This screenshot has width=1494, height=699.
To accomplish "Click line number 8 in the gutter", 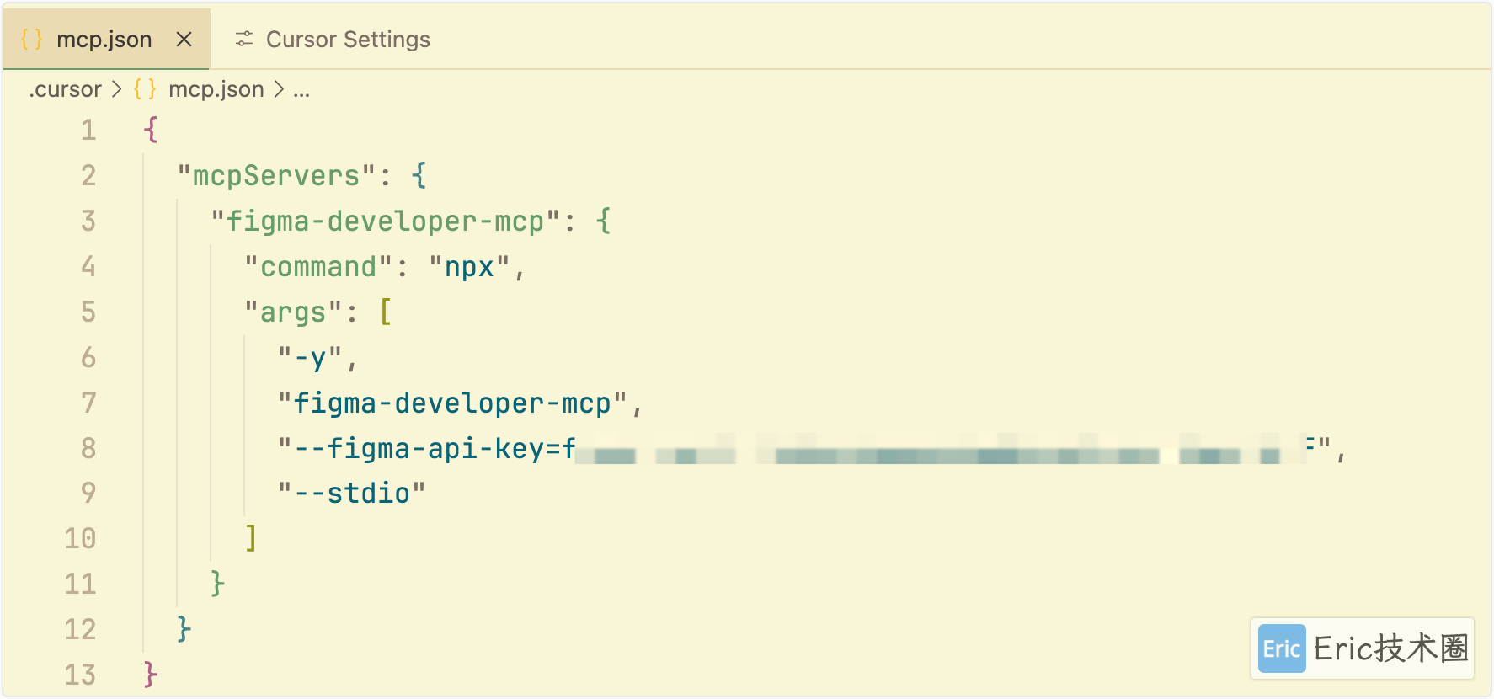I will click(x=88, y=448).
